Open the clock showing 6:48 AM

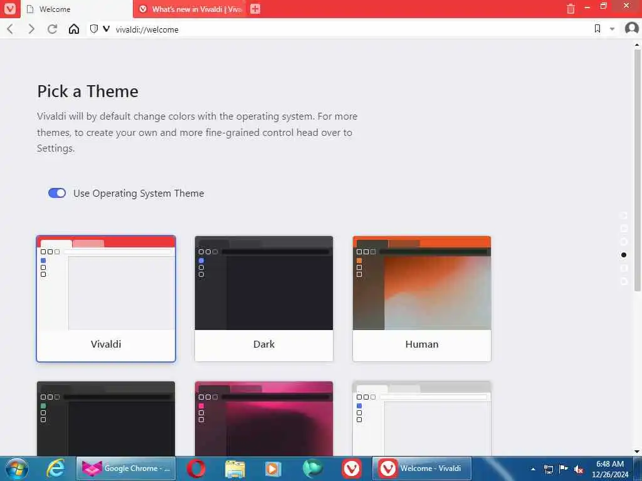609,468
